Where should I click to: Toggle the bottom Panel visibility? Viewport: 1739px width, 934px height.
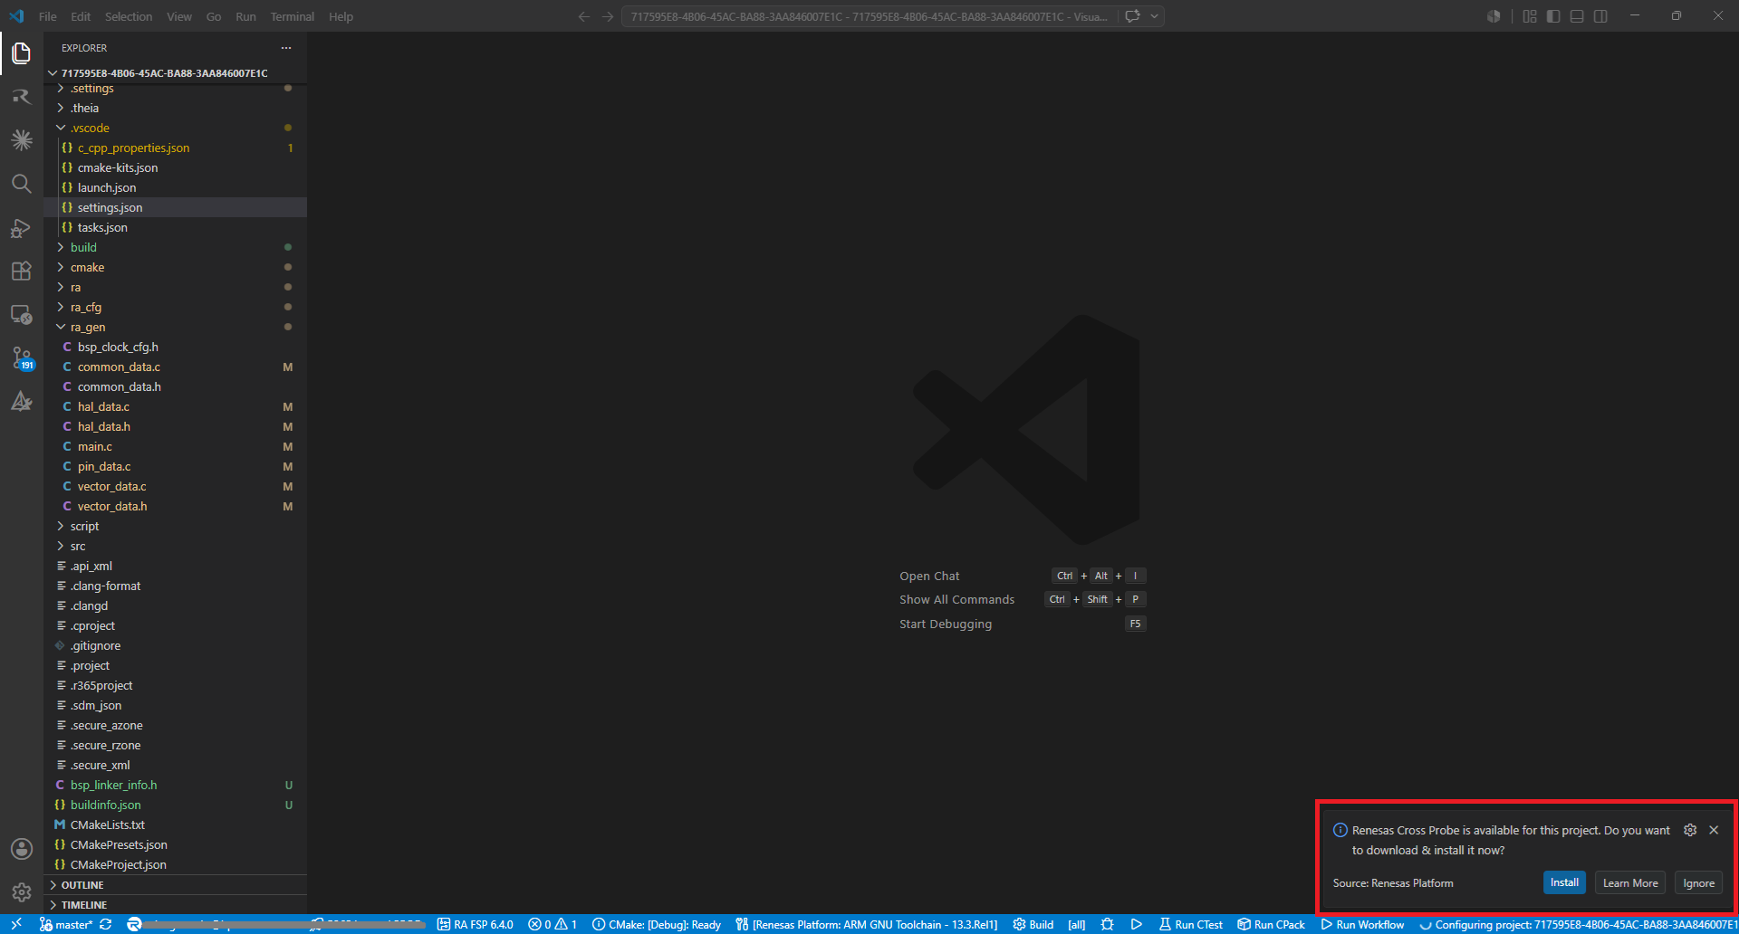1577,16
